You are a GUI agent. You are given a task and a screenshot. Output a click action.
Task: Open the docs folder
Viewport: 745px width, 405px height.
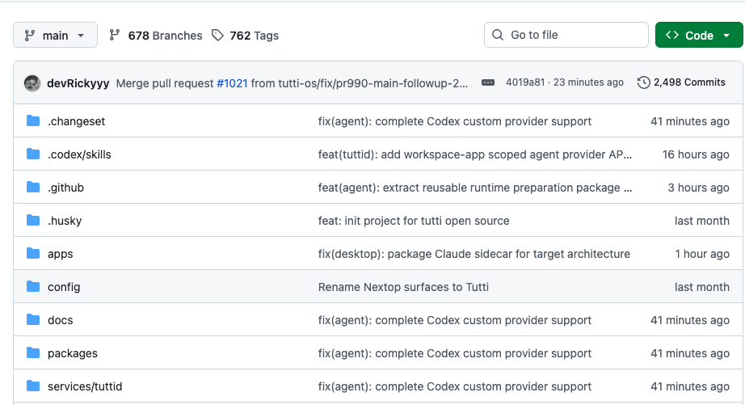pyautogui.click(x=61, y=320)
